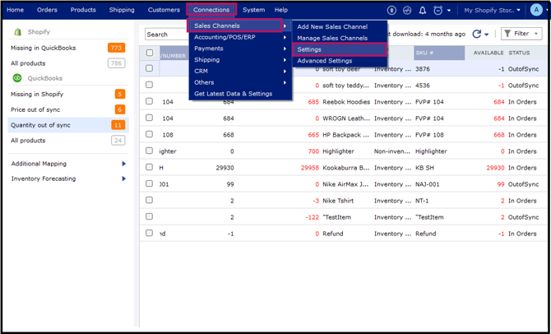Toggle the select-all checkbox in table header
The image size is (551, 334).
pos(150,53)
